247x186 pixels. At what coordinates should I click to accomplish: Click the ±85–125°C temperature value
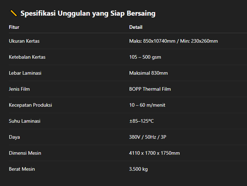(141, 121)
